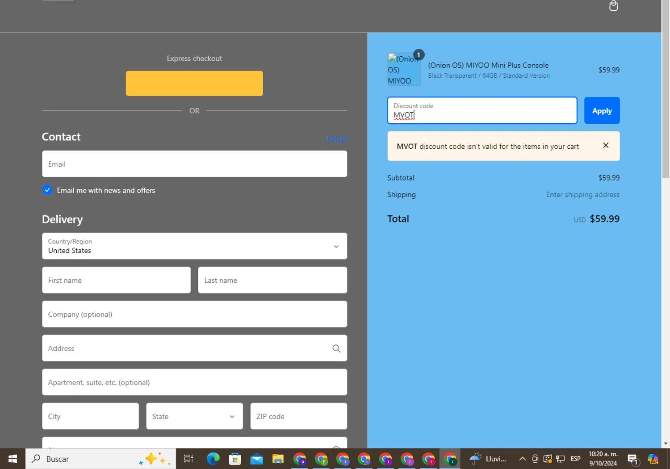Click the yellow Express checkout button

coord(194,84)
